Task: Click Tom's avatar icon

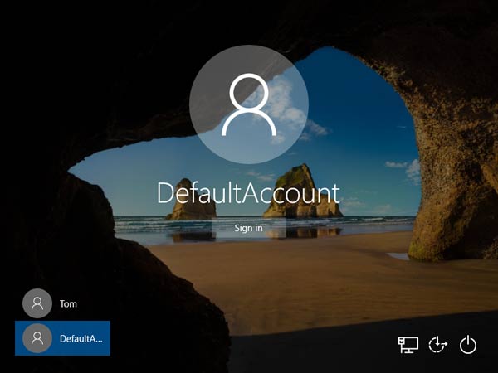Action: click(37, 303)
